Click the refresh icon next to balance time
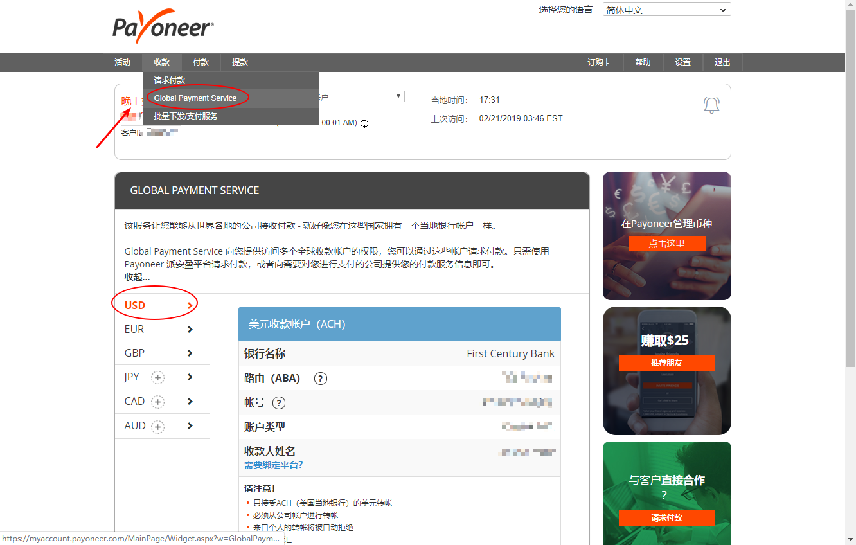Screen dimensions: 856x545 (365, 123)
